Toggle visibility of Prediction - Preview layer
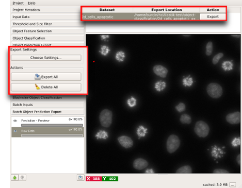Image resolution: width=242 pixels, height=188 pixels. pyautogui.click(x=15, y=121)
